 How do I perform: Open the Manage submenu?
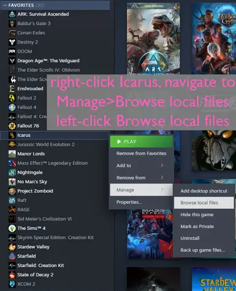(141, 190)
